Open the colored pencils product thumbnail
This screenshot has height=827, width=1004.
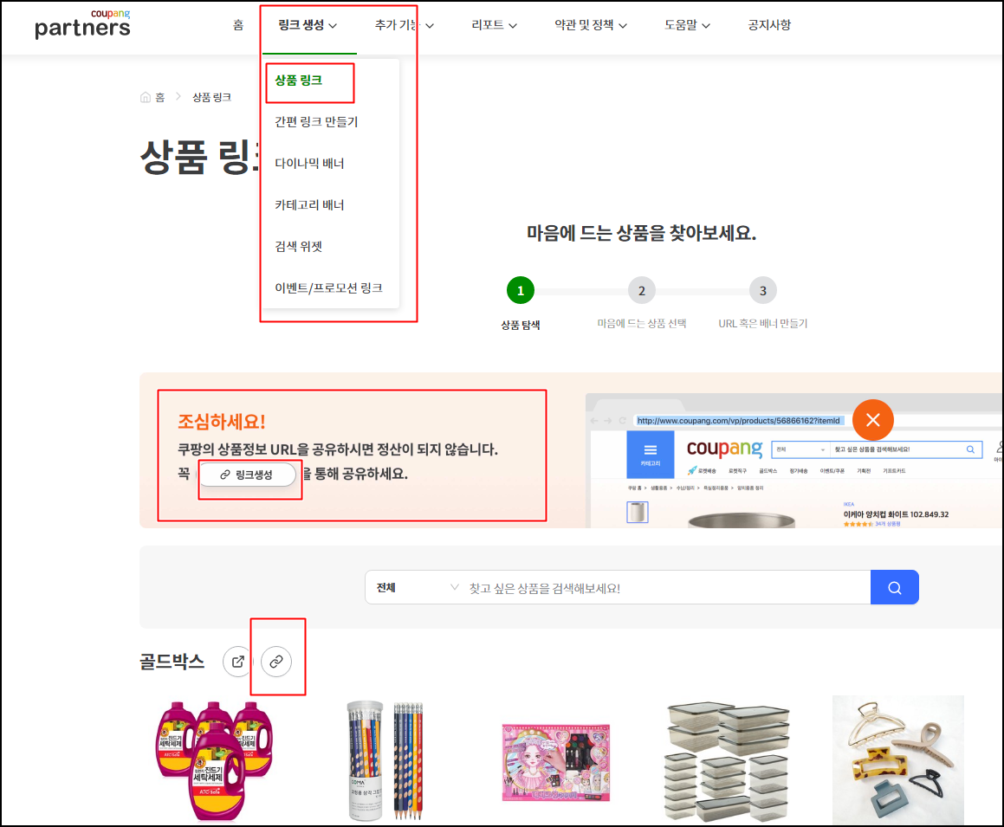(385, 760)
